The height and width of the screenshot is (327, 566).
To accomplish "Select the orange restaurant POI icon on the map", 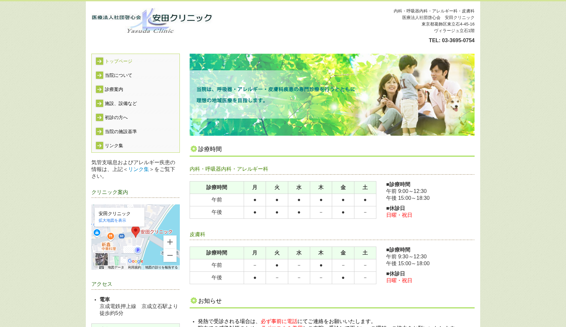I will (x=110, y=236).
